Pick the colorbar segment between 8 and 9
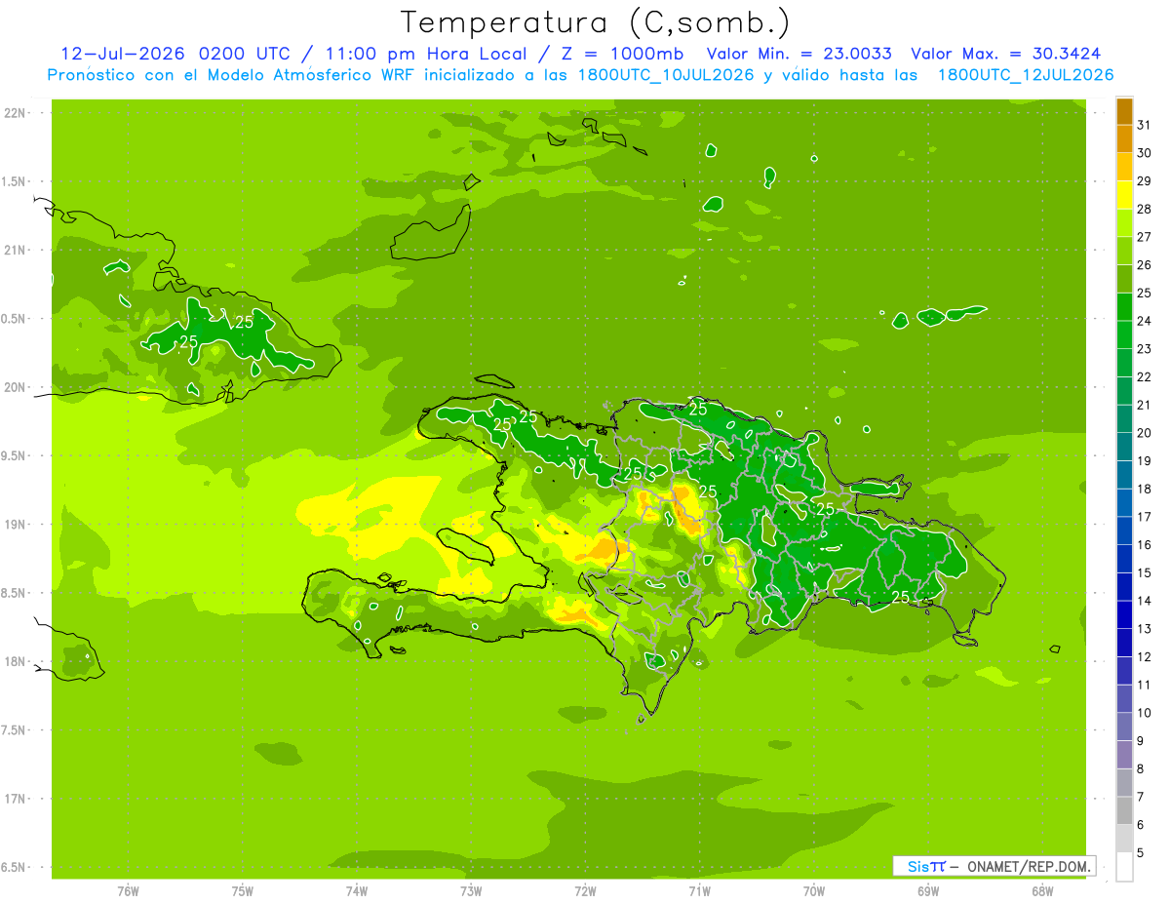Viewport: 1170px width, 904px height. point(1124,755)
